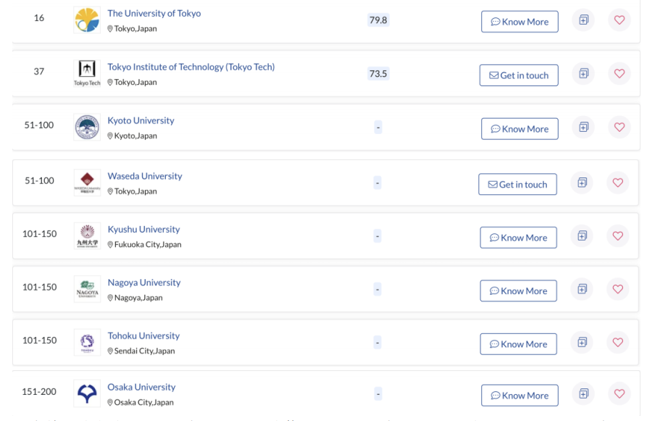647x421 pixels.
Task: Open the Kyoto University logo
Action: click(87, 127)
